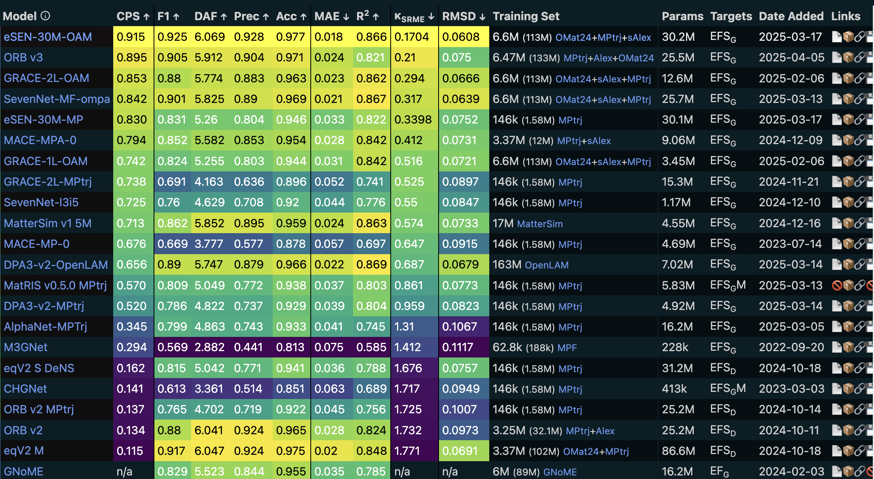Sort the table by Date Added
Viewport: 874px width, 479px height.
791,16
